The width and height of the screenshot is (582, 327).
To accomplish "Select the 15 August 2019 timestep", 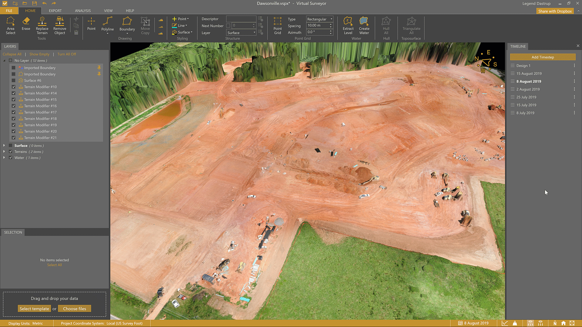I will click(x=529, y=74).
